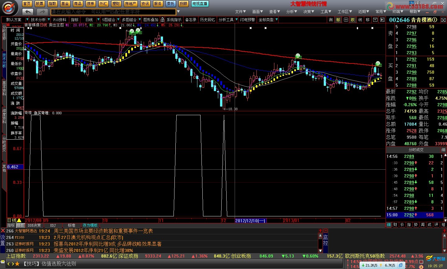Image resolution: width=447 pixels, height=269 pixels.
Task: Click the Dazhihui logo icon
Action: click(x=9, y=8)
